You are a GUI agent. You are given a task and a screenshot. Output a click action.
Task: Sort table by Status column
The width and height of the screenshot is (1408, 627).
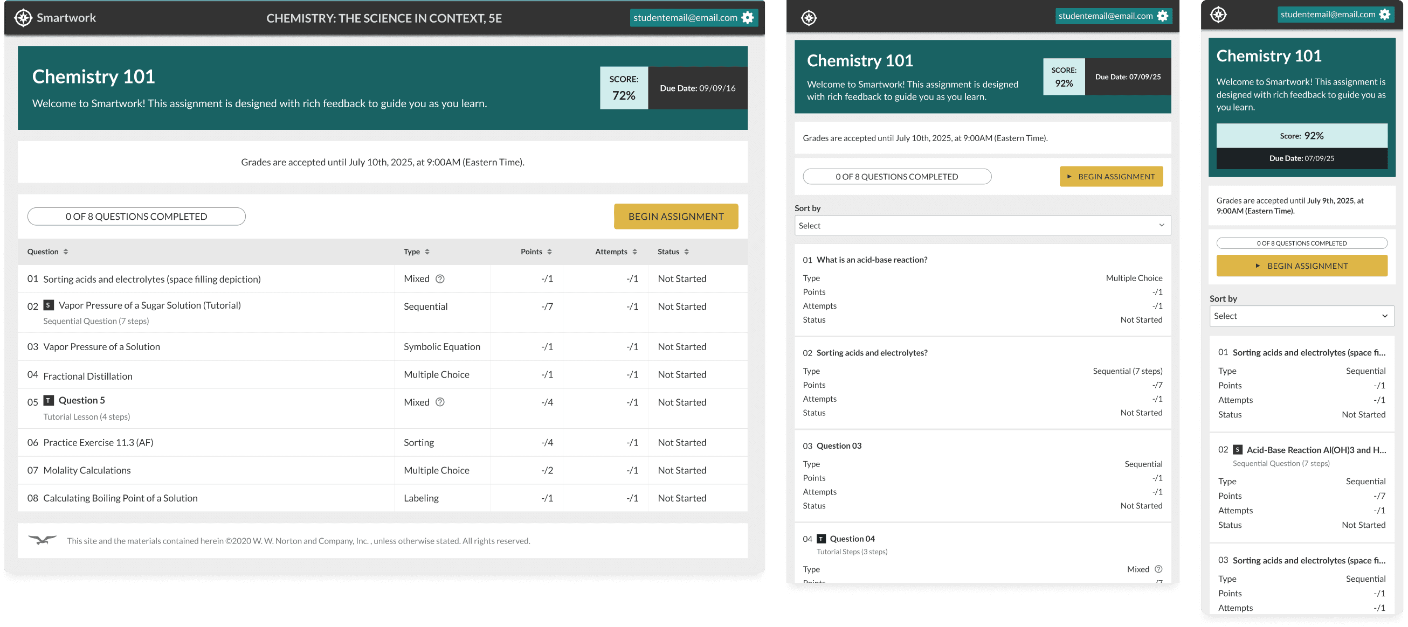(x=687, y=252)
